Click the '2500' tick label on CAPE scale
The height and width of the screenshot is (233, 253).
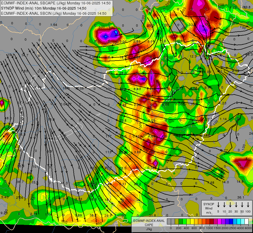[233, 228]
